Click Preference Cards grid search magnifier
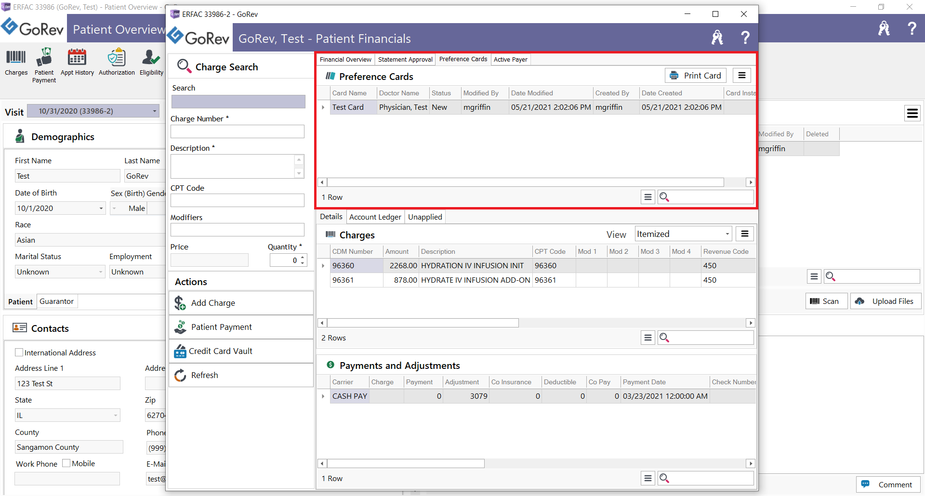This screenshot has width=925, height=496. coord(664,197)
